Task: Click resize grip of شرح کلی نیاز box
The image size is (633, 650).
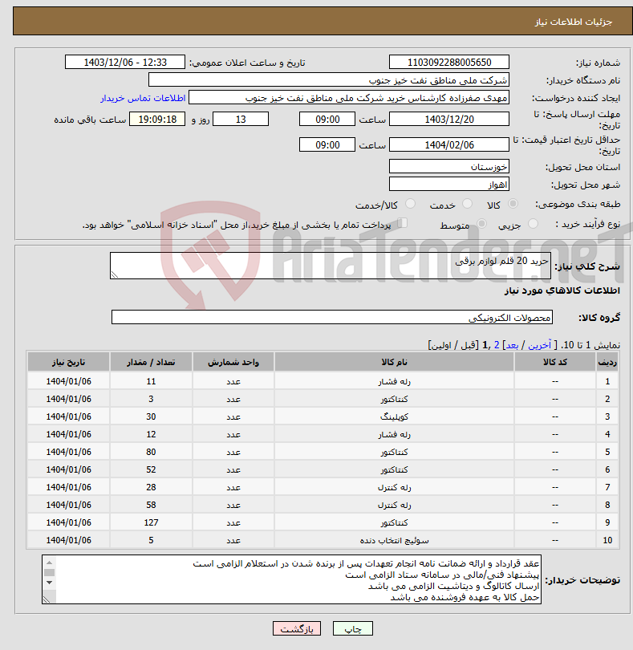Action: 115,274
